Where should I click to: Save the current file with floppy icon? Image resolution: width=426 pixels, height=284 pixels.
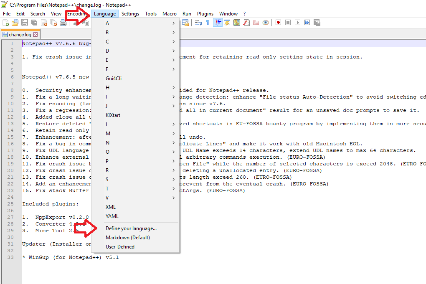click(25, 23)
